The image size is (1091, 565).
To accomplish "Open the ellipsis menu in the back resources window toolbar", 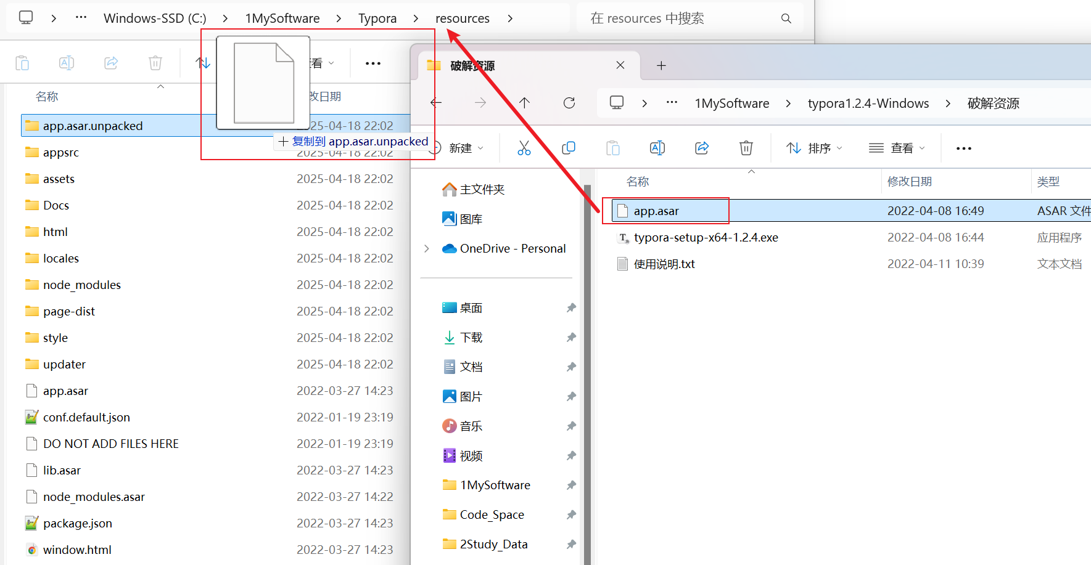I will coord(373,63).
